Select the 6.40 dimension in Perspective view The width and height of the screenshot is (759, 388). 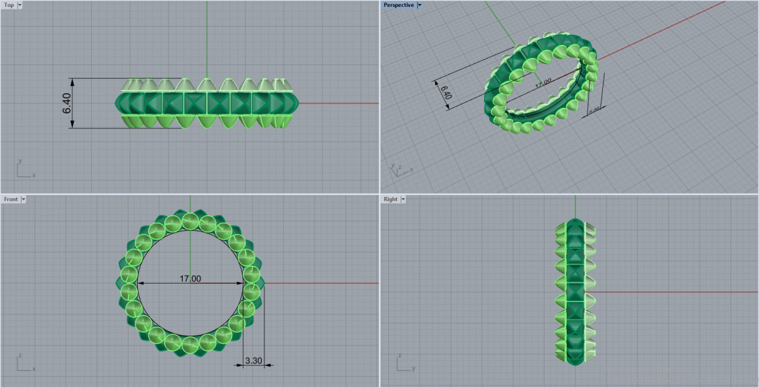coord(447,93)
